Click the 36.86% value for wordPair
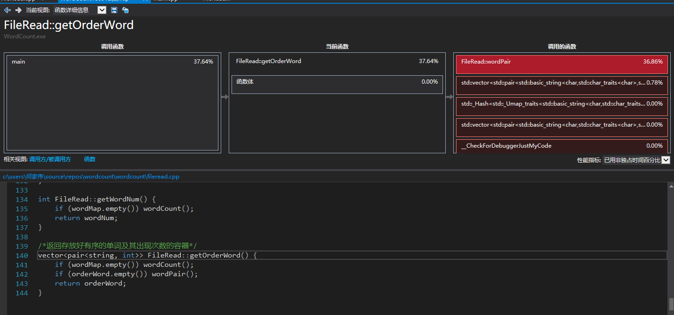 point(653,62)
